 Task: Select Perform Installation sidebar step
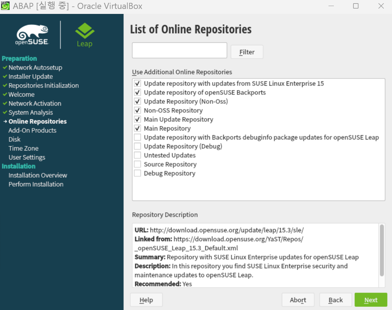(36, 184)
